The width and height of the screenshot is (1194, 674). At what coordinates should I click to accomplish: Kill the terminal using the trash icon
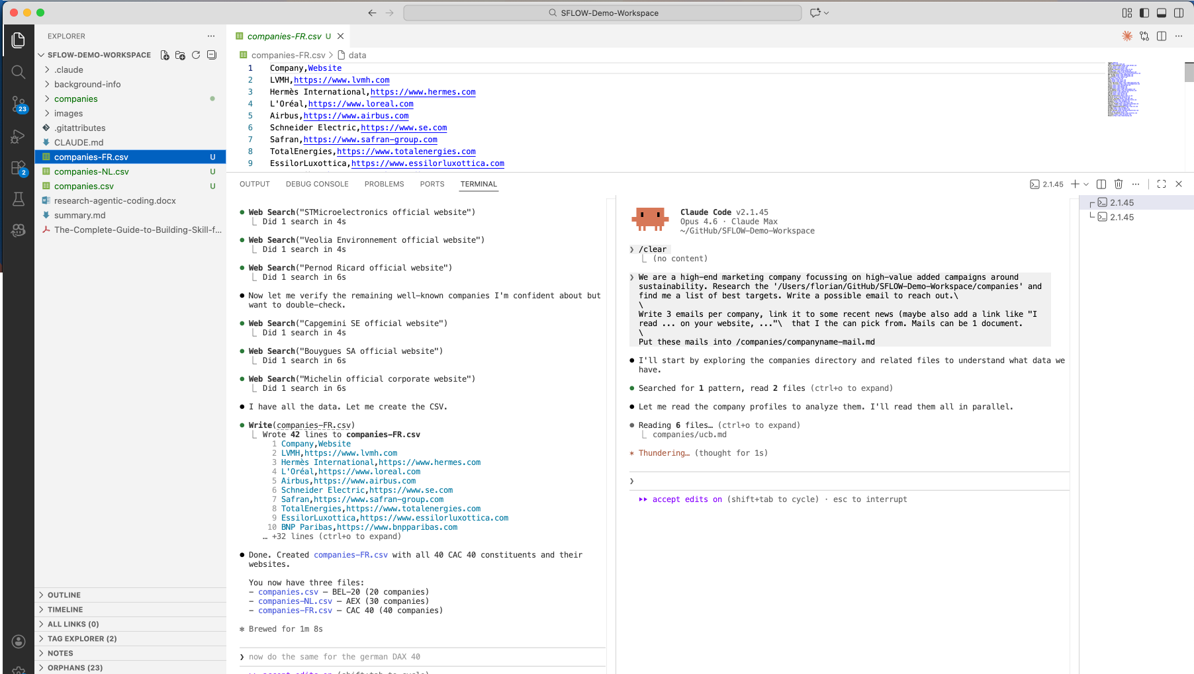click(1119, 184)
